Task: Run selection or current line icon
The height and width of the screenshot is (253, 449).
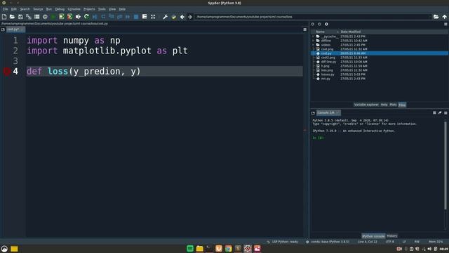Action: (x=78, y=17)
